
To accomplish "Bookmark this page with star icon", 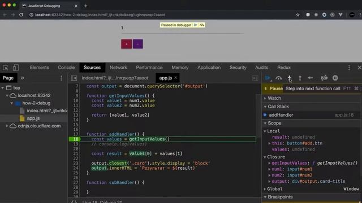I will 298,15.
